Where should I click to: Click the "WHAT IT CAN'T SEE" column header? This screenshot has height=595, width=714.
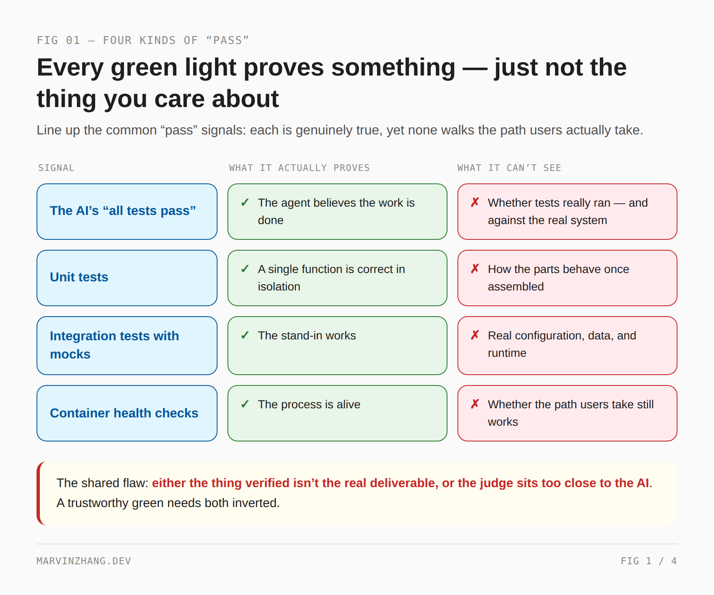coord(509,168)
